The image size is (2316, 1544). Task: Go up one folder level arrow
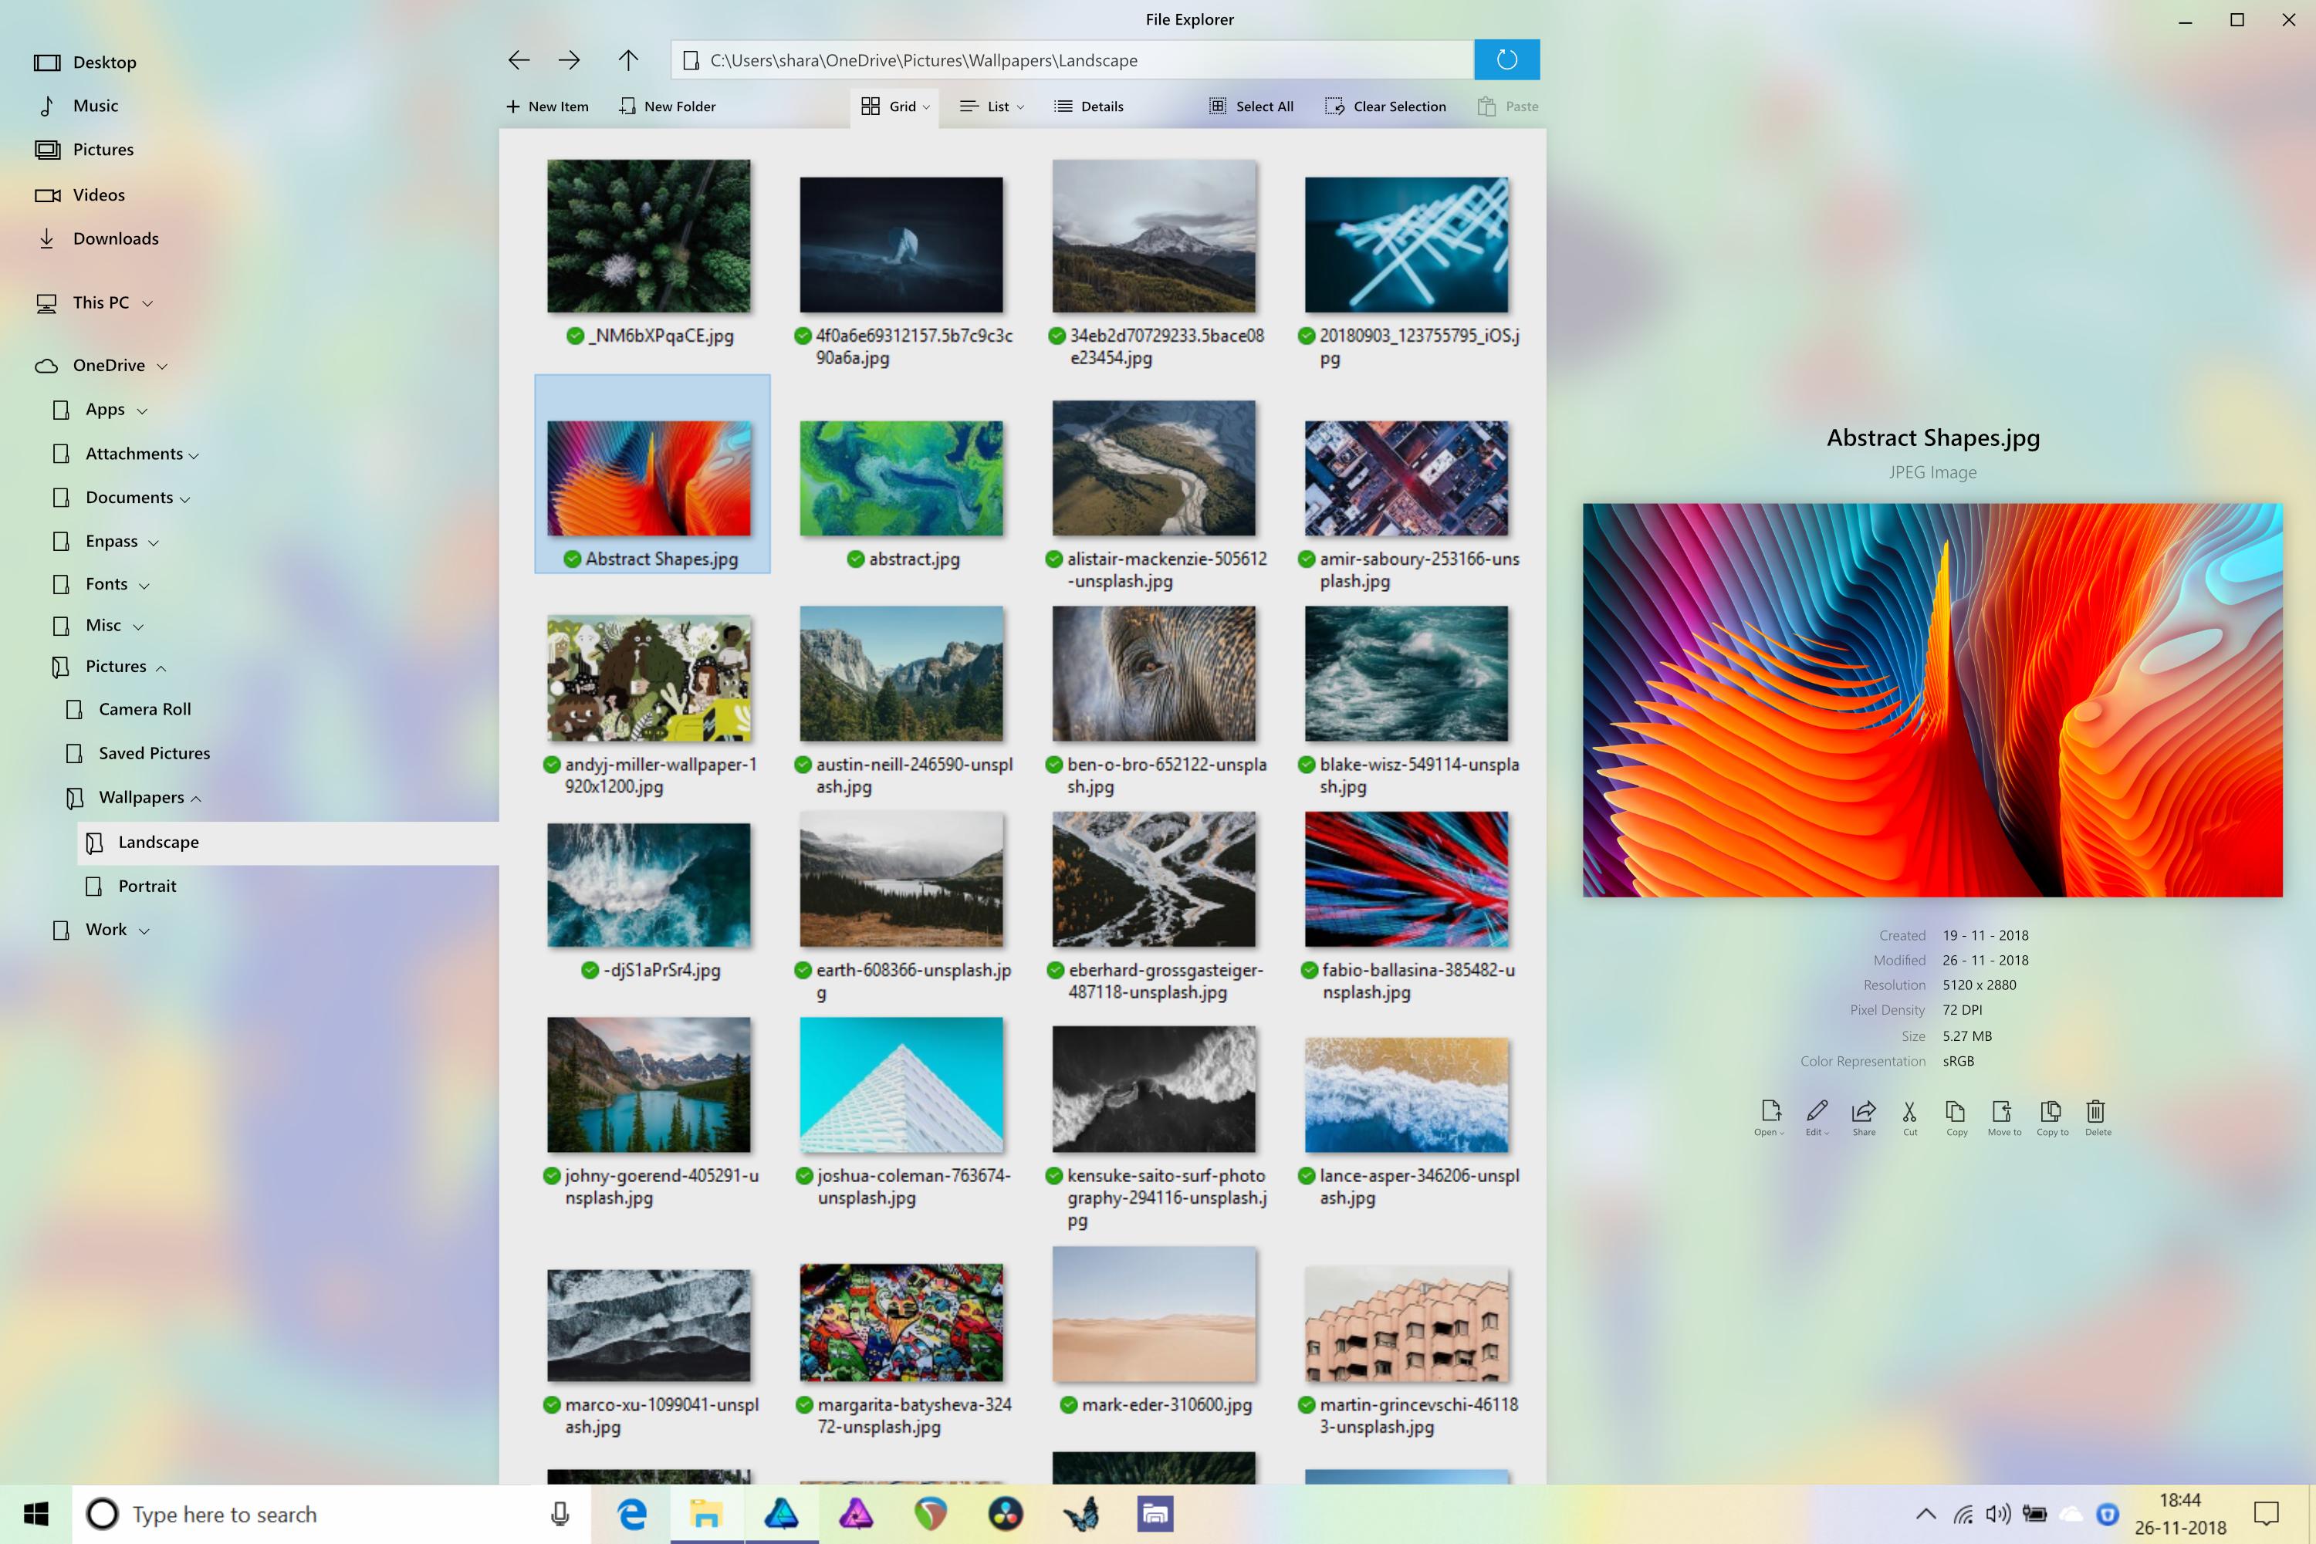point(627,60)
